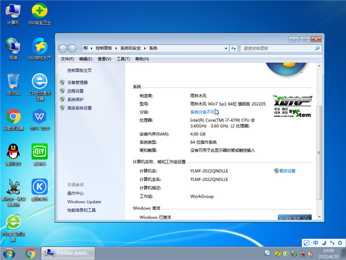Click the shield icon beside 设备管理器
Image resolution: width=346 pixels, height=260 pixels.
(62, 82)
